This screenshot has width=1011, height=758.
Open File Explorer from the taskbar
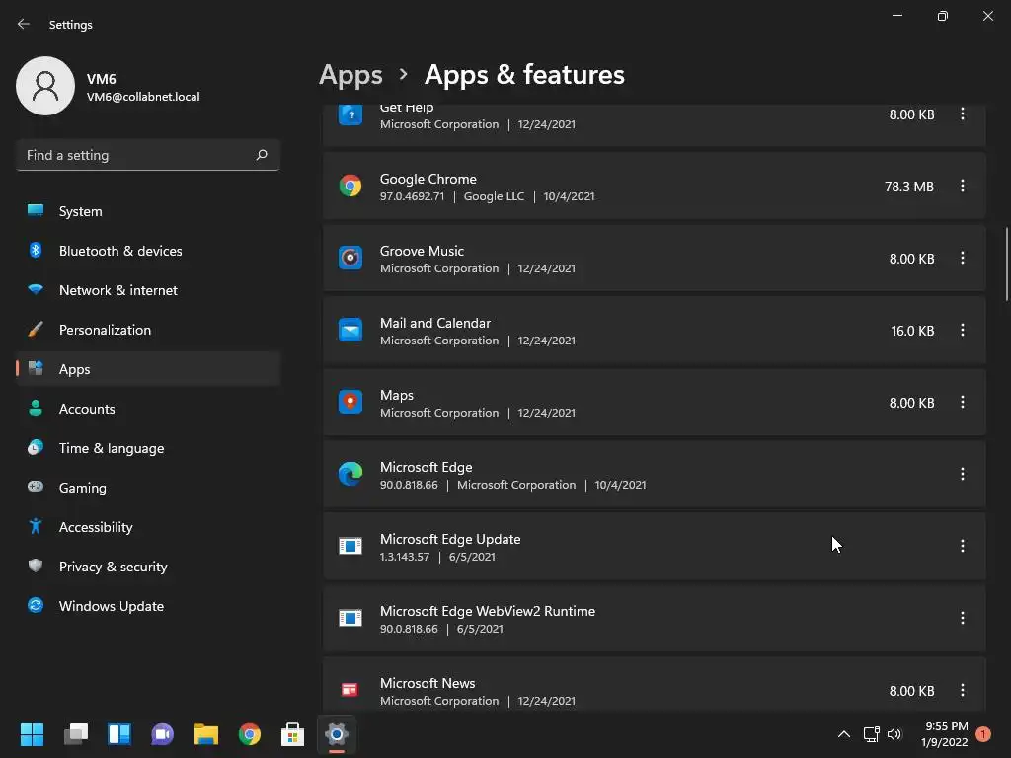coord(206,734)
